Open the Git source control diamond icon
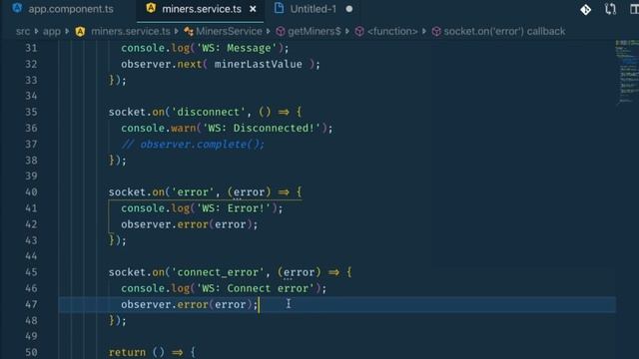 (586, 9)
